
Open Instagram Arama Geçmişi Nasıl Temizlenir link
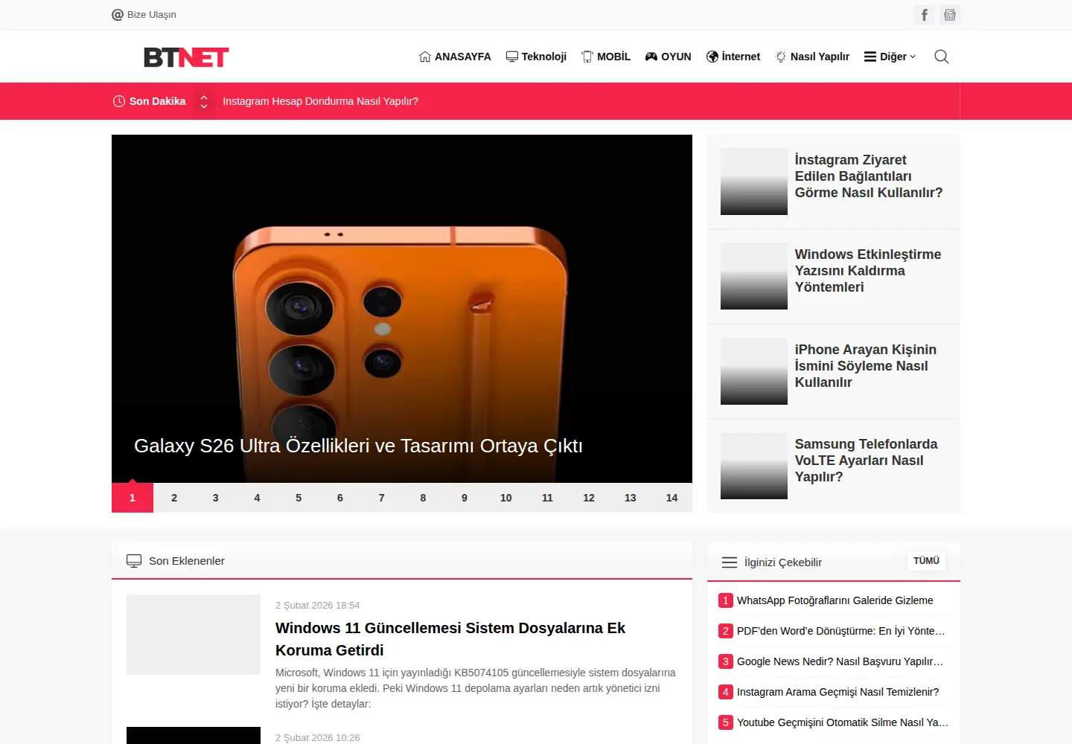[x=837, y=692]
